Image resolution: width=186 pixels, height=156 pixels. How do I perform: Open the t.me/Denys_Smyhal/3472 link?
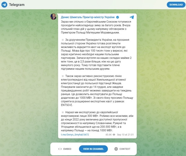75,135
